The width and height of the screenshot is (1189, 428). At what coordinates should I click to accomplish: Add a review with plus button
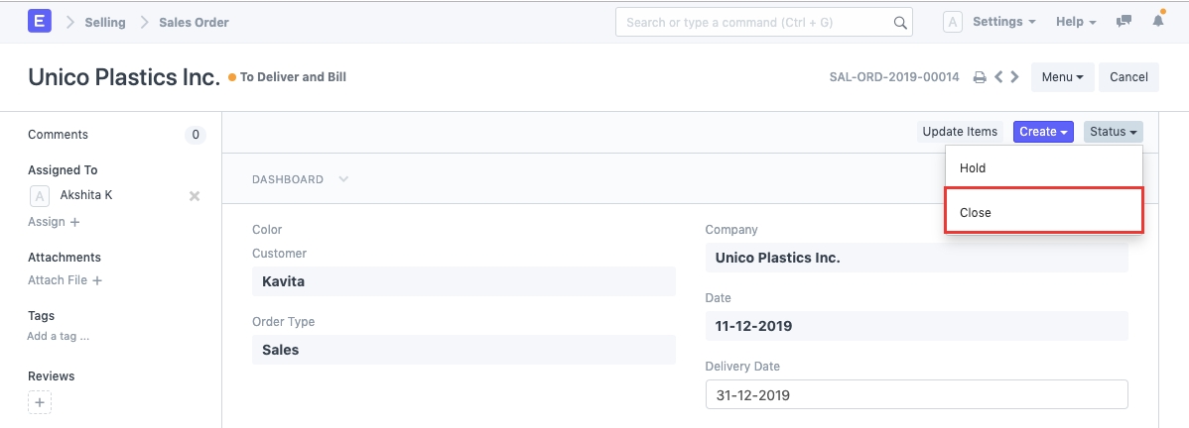40,402
